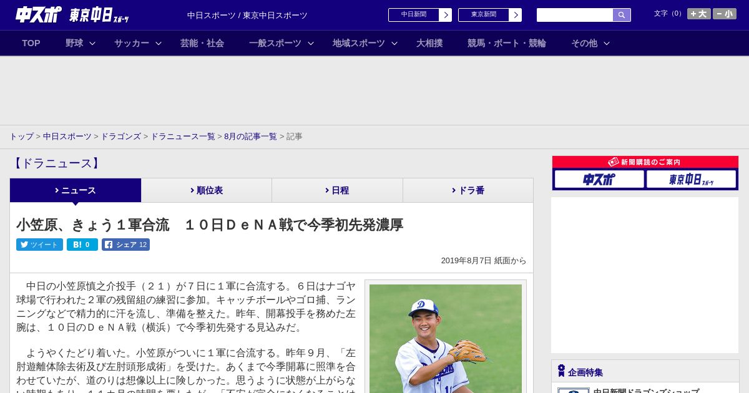The height and width of the screenshot is (393, 749).
Task: Open 競馬・ボート・競輪 section
Action: pyautogui.click(x=507, y=43)
